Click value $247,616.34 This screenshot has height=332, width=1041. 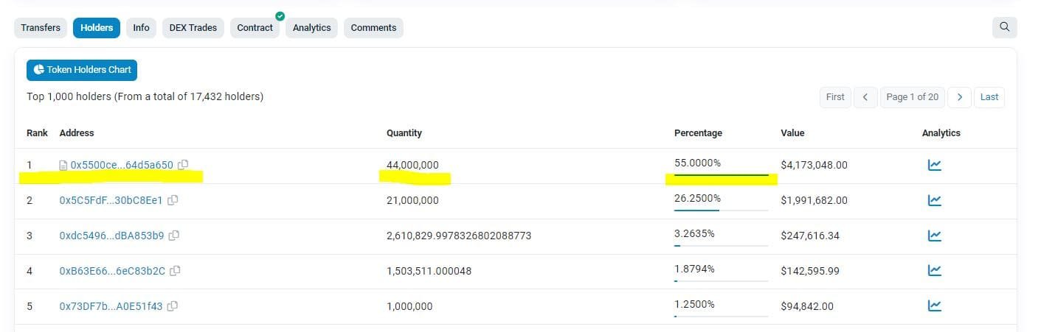[810, 236]
